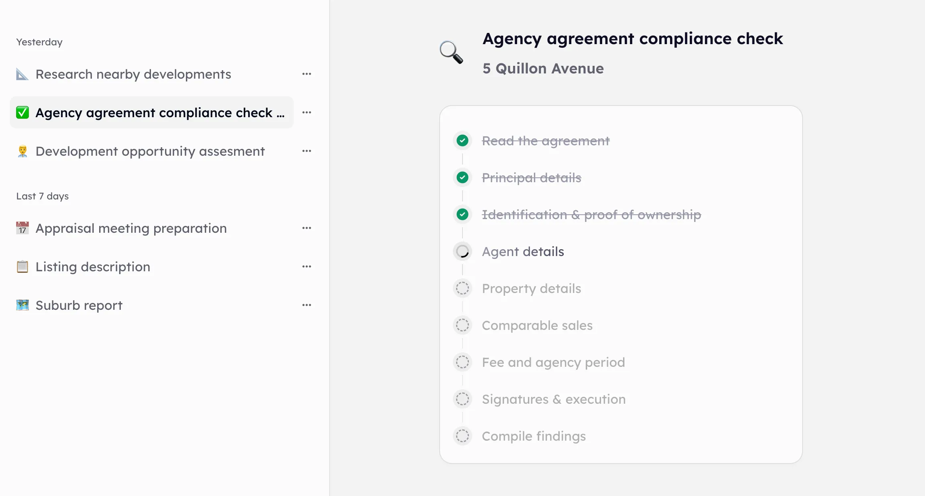Screen dimensions: 925x496
Task: Click pending circle for Compile findings
Action: pyautogui.click(x=462, y=436)
